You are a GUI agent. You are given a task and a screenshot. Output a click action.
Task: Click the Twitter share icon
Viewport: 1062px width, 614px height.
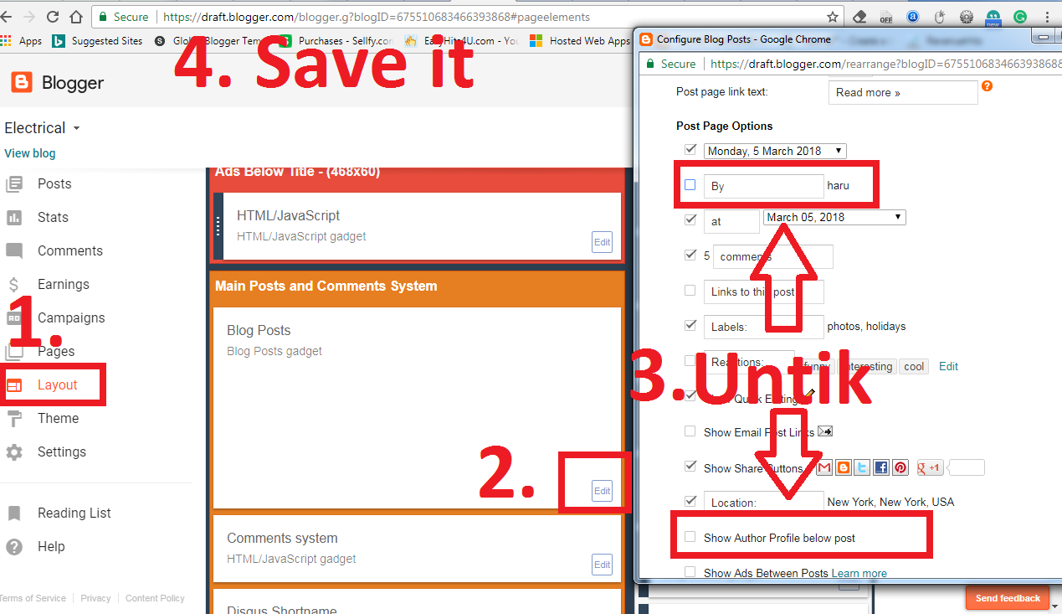pos(862,467)
